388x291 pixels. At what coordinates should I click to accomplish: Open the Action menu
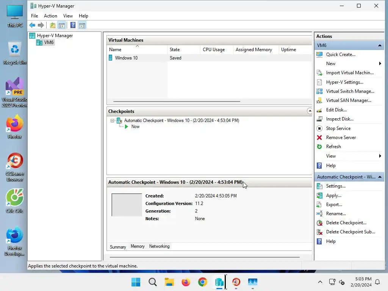(x=50, y=16)
